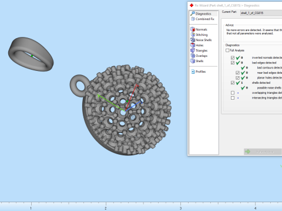Enable intersecting triangles detected checkbox
The image size is (282, 211).
[x=233, y=98]
